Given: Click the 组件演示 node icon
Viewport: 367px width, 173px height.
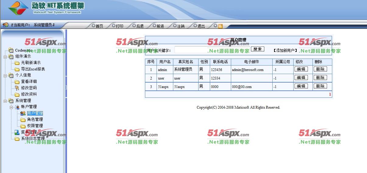Looking at the screenshot, I should [x=11, y=56].
